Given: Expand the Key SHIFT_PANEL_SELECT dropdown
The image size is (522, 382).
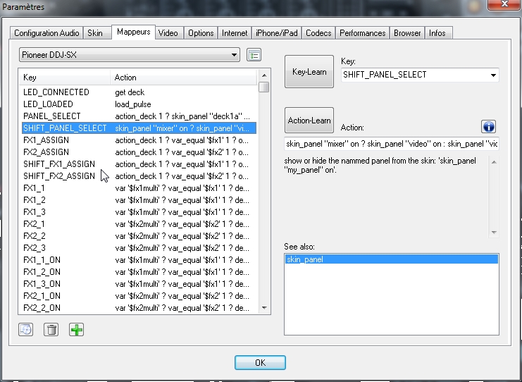Looking at the screenshot, I should 420,75.
